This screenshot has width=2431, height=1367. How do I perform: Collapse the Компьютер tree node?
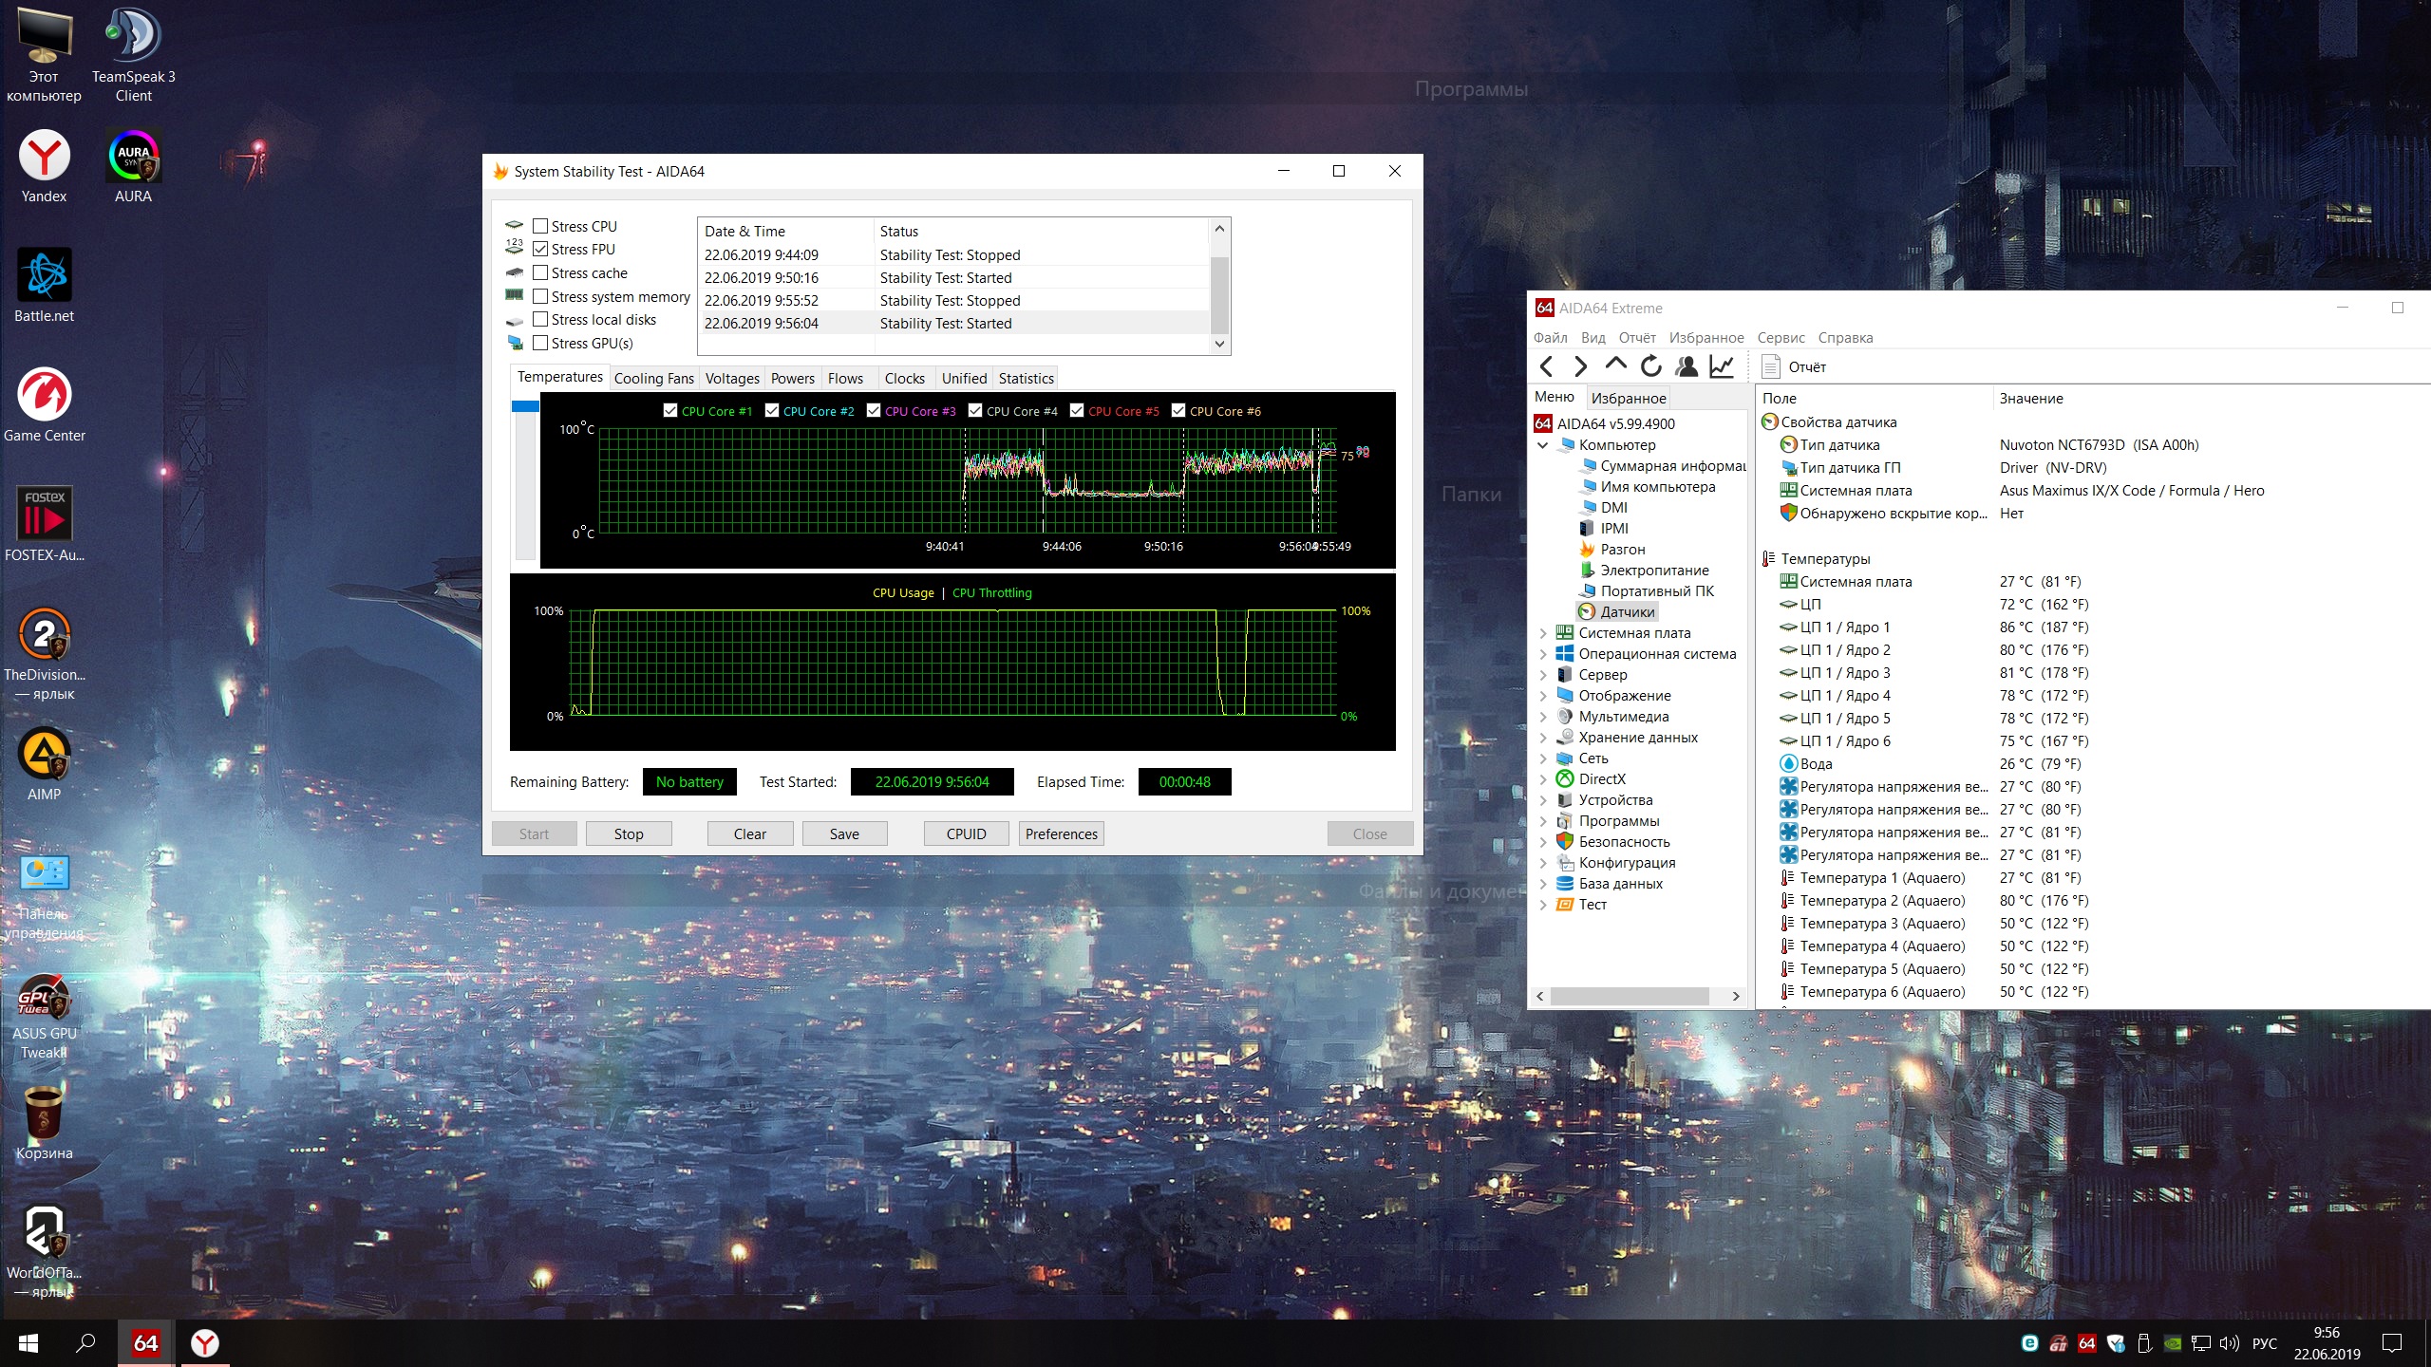tap(1543, 445)
